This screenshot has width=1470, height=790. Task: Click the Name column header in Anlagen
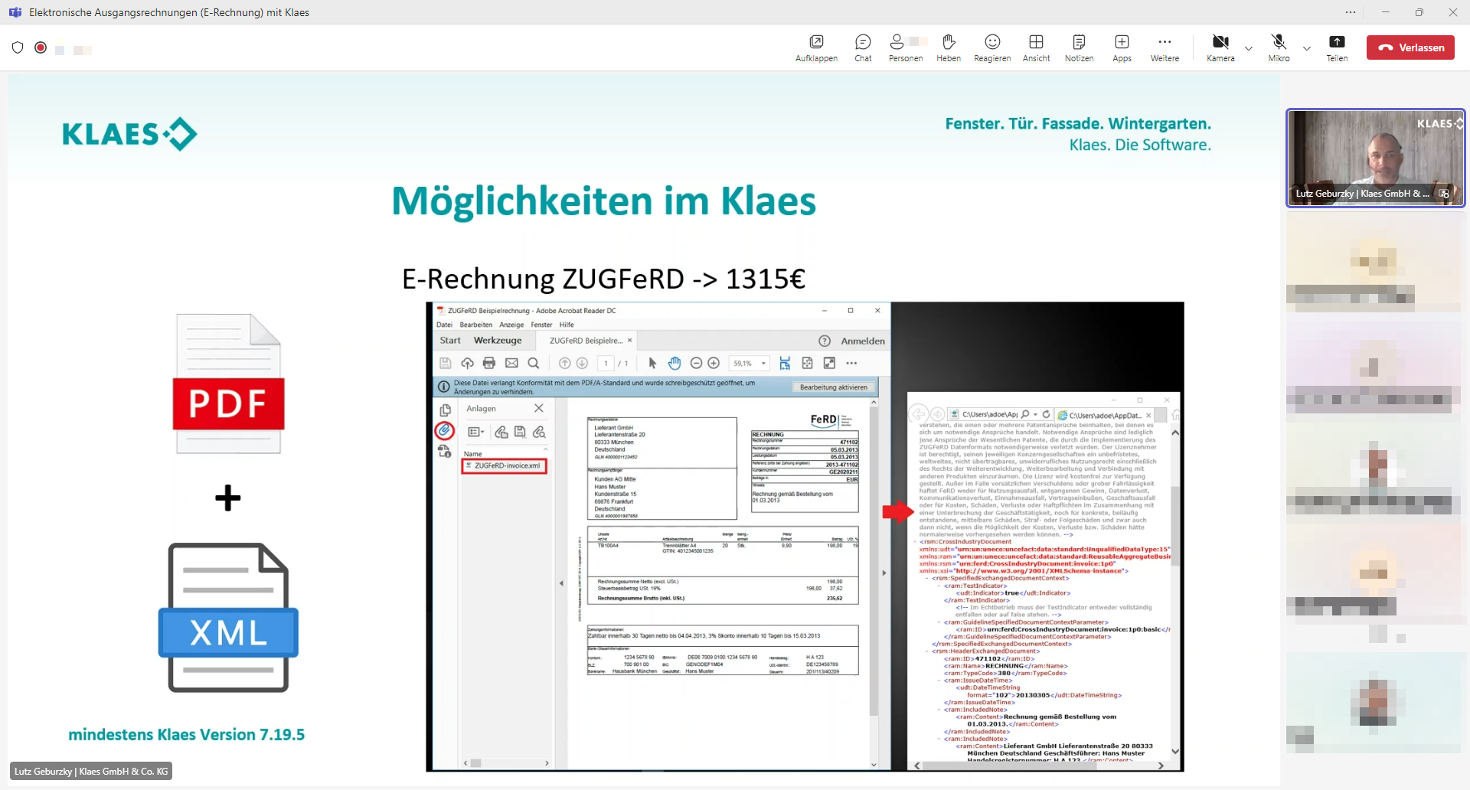point(472,454)
